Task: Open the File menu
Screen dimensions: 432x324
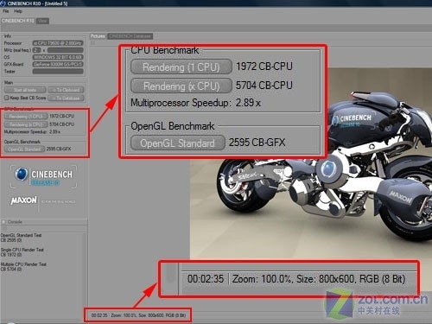Action: point(6,11)
